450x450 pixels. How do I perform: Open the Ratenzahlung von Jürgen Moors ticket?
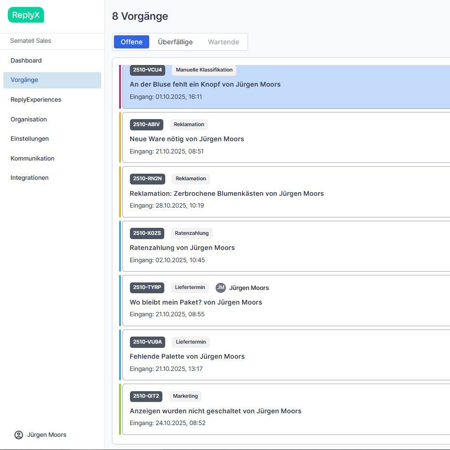click(x=182, y=248)
